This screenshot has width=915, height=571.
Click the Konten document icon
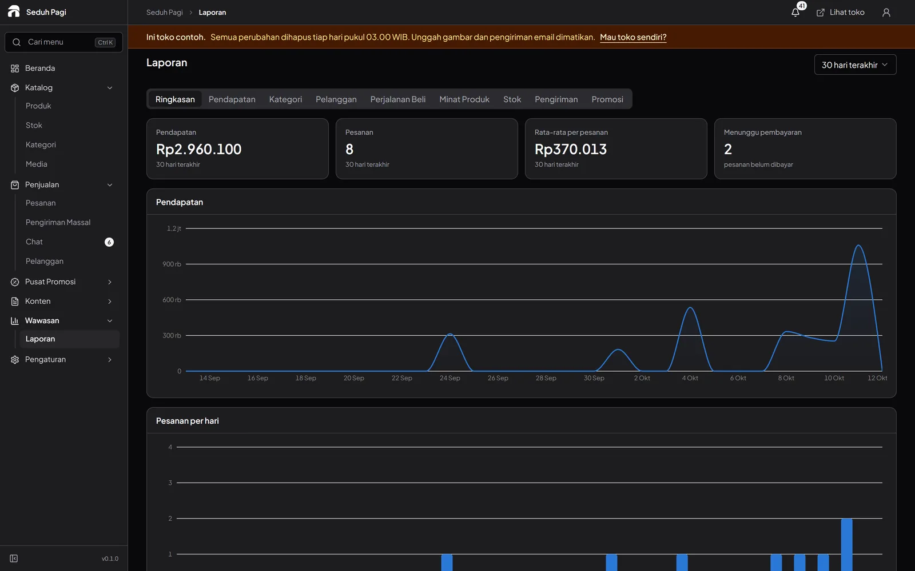coord(15,301)
